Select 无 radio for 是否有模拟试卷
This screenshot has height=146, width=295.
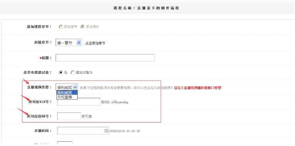pyautogui.click(x=61, y=72)
